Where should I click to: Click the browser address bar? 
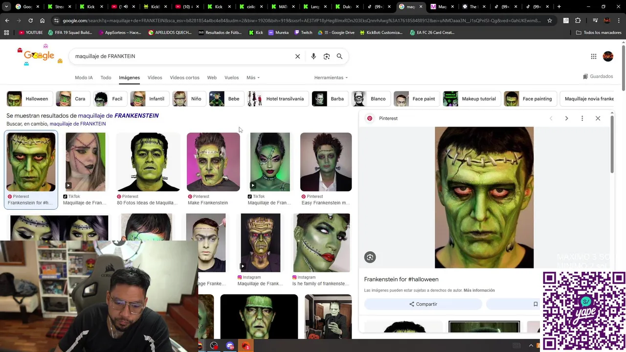(301, 21)
